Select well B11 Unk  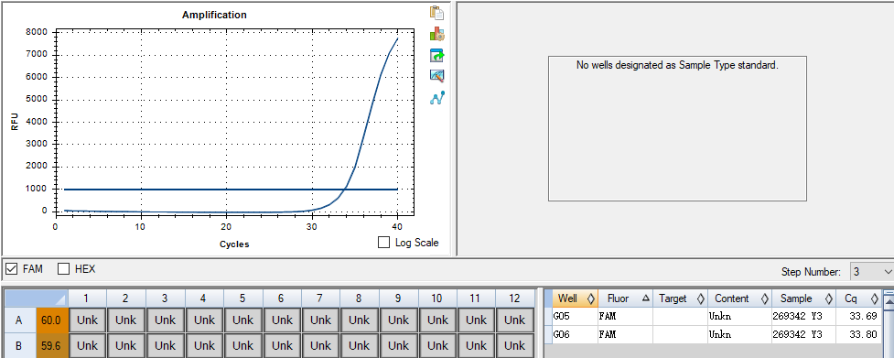click(x=476, y=345)
